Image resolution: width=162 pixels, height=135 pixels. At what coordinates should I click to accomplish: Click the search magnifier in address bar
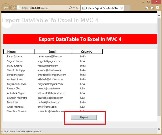coord(70,8)
